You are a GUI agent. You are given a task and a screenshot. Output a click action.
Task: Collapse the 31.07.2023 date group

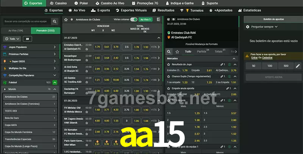(x=159, y=38)
